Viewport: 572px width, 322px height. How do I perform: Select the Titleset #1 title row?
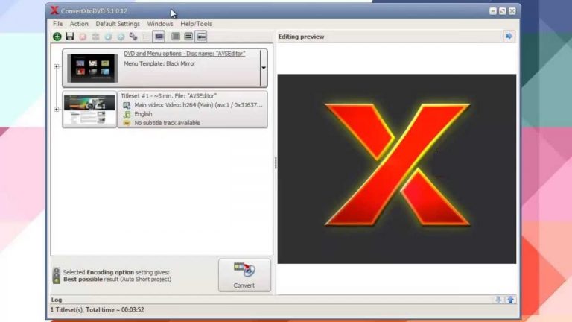point(168,96)
